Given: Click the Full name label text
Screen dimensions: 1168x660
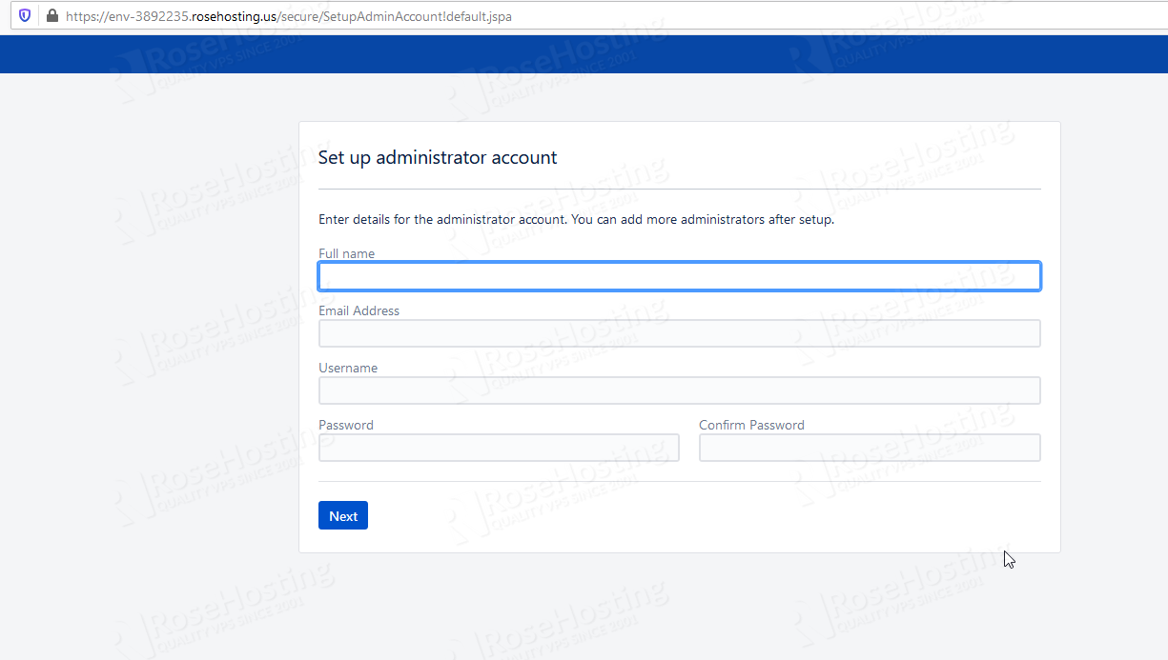Looking at the screenshot, I should pos(346,253).
